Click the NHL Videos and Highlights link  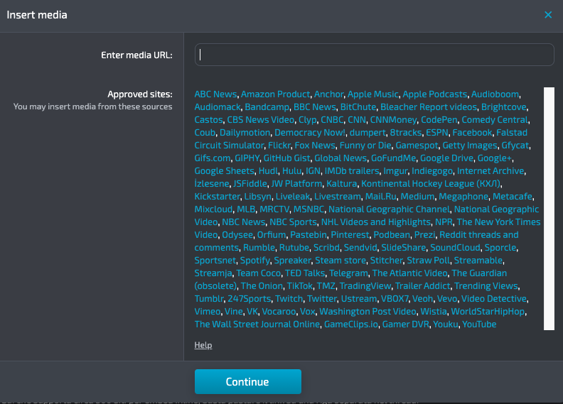(x=376, y=222)
